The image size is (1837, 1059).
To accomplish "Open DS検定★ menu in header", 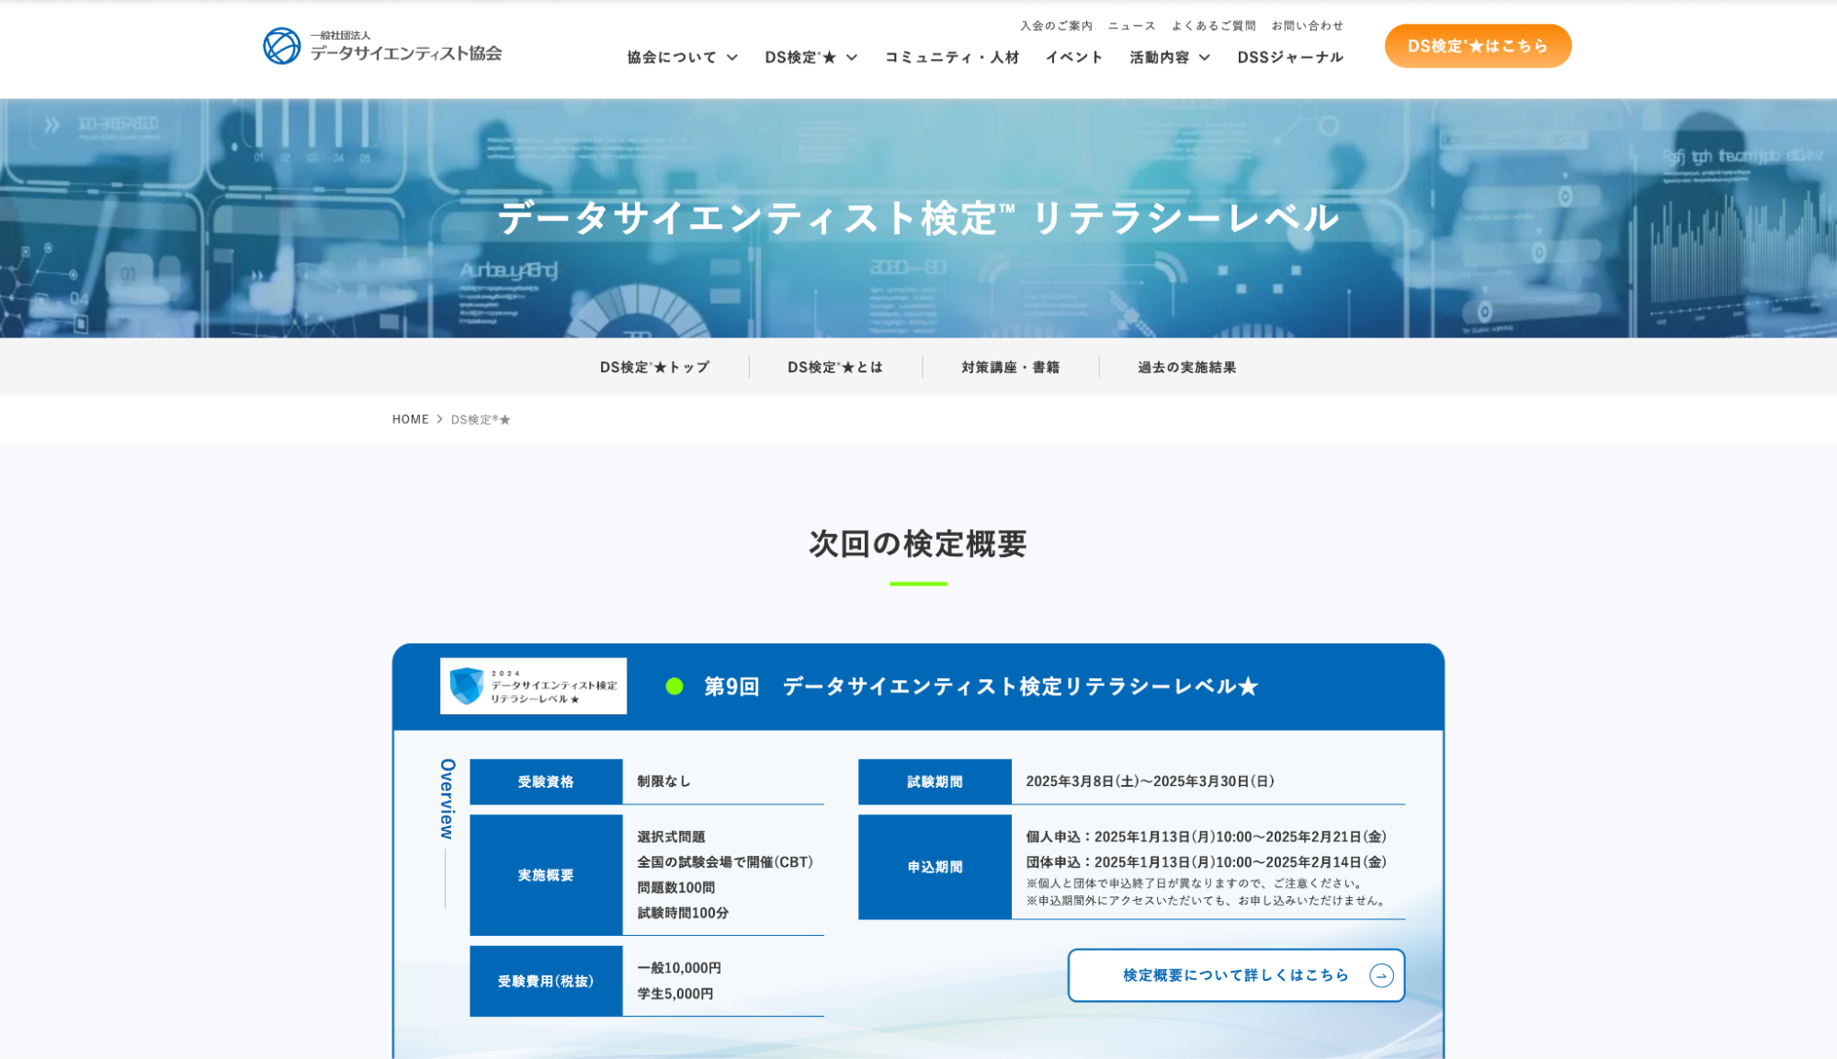I will (x=800, y=57).
